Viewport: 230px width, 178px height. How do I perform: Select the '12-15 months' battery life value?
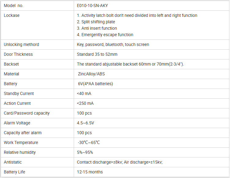pos(90,172)
